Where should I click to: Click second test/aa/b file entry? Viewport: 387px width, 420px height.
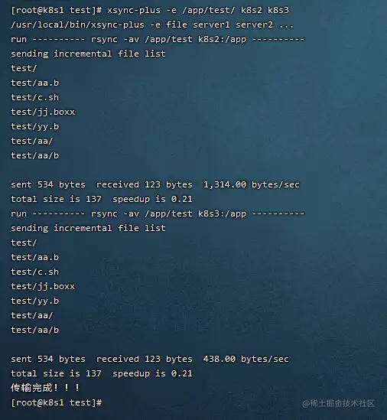click(35, 330)
